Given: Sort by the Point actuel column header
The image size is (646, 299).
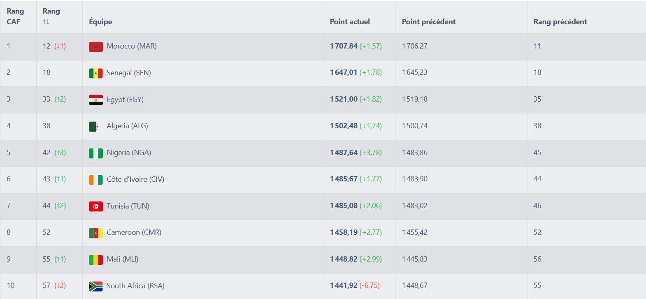Looking at the screenshot, I should tap(350, 22).
